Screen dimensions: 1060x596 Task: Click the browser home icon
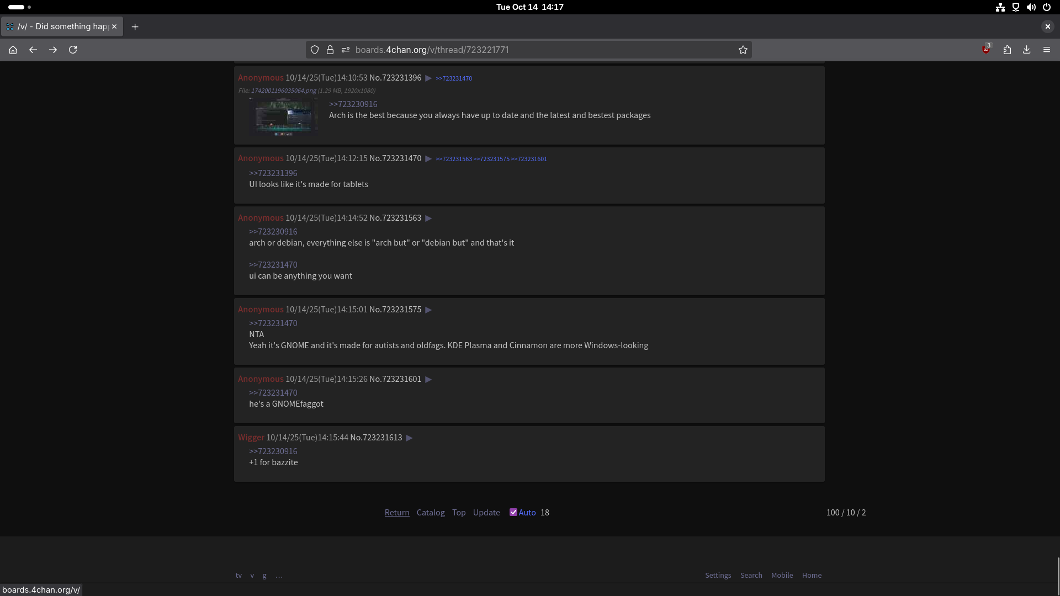(x=13, y=50)
